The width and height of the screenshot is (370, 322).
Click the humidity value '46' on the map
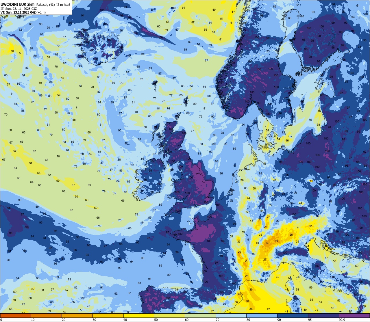click(287, 141)
